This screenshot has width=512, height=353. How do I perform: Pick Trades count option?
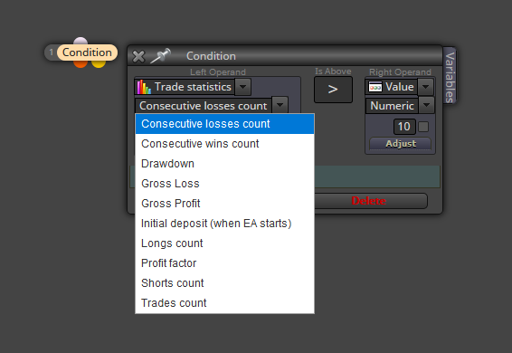224,303
